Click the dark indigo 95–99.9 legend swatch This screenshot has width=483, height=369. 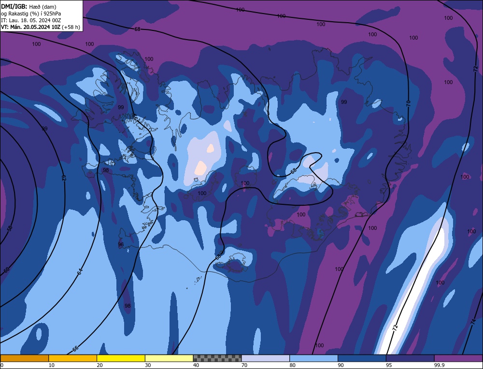pyautogui.click(x=410, y=358)
